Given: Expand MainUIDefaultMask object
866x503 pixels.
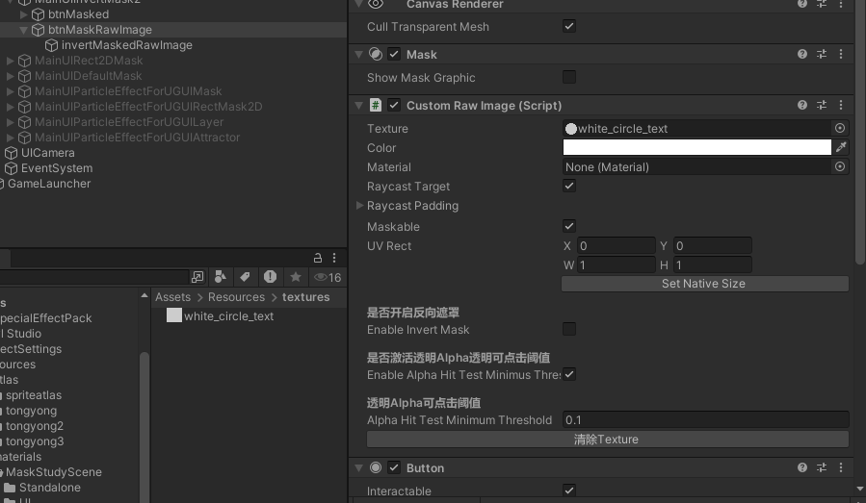Looking at the screenshot, I should 10,76.
